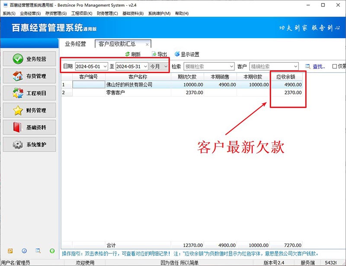Click the 版本号2.4 status bar entry
Screen dimensions: 346x266
[x=274, y=263]
